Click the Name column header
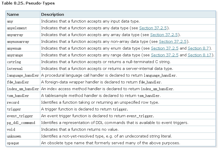 13,15
